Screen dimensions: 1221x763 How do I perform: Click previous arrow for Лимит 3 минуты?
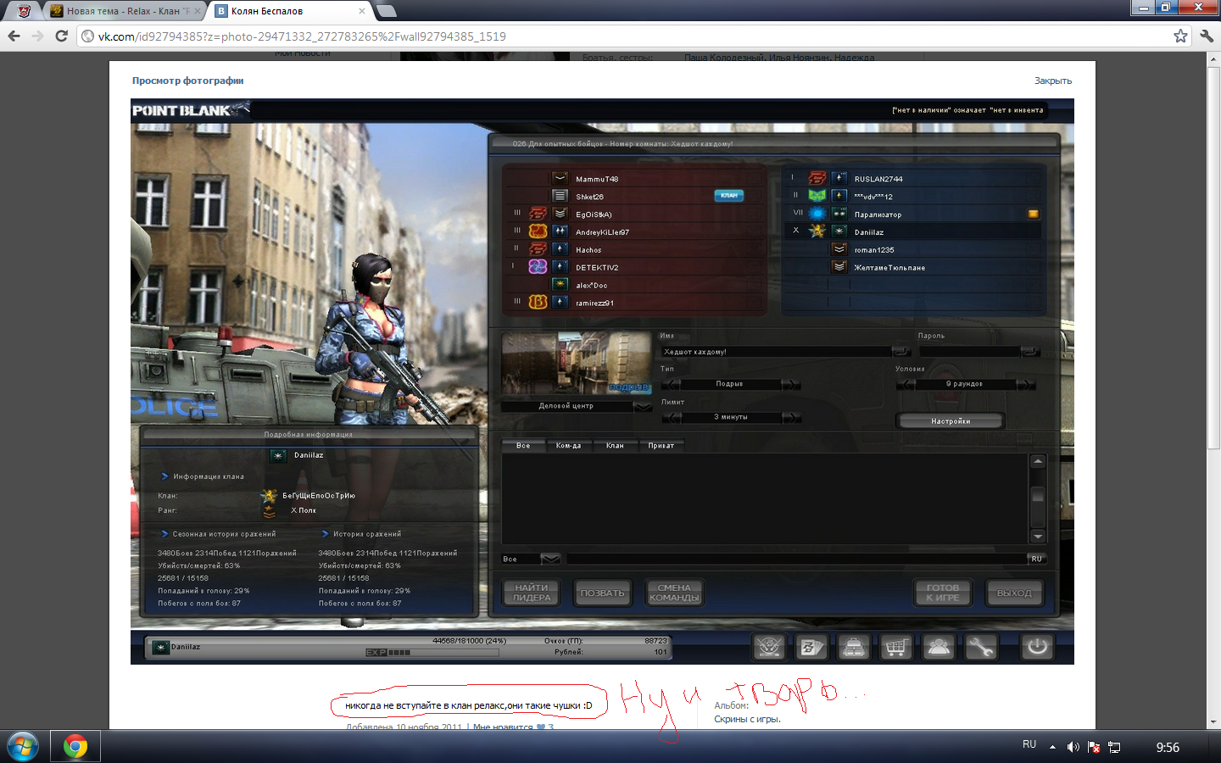tap(671, 417)
